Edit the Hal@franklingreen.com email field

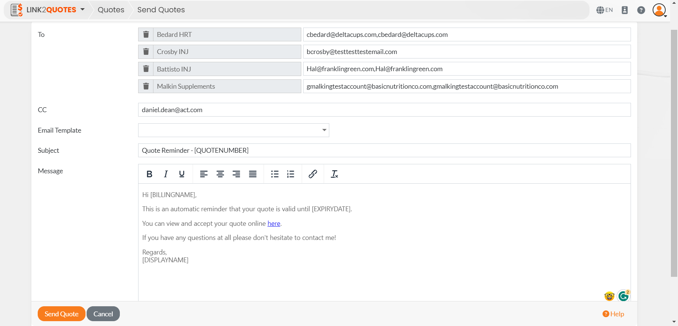click(467, 69)
